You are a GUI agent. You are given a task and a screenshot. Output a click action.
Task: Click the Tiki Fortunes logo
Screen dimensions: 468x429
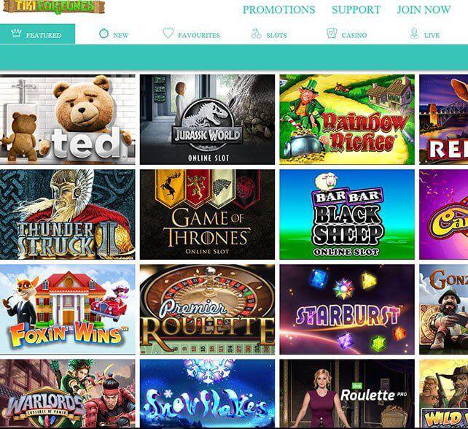click(54, 7)
